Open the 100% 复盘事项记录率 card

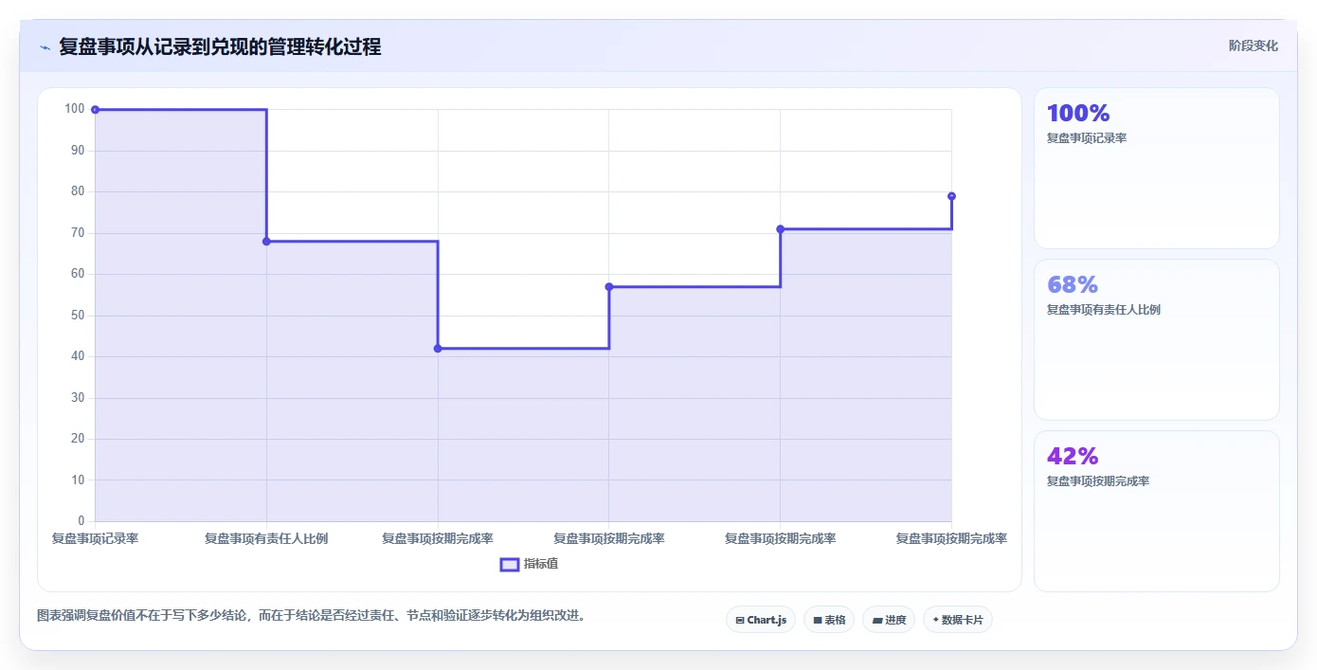point(1156,169)
